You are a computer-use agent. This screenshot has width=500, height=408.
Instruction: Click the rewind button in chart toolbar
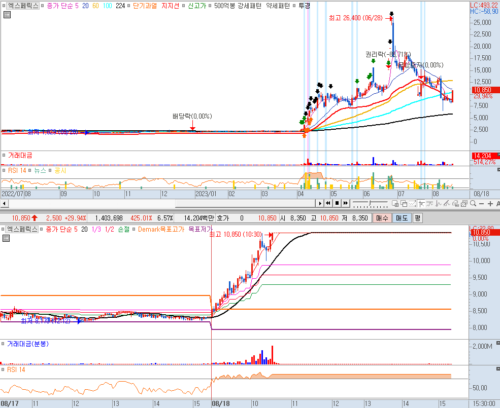click(328, 203)
